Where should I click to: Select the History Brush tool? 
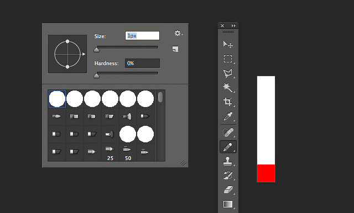227,175
